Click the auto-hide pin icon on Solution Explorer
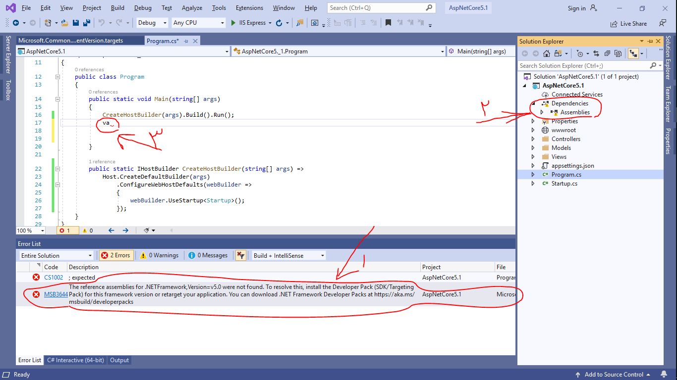The image size is (677, 380). pos(650,41)
